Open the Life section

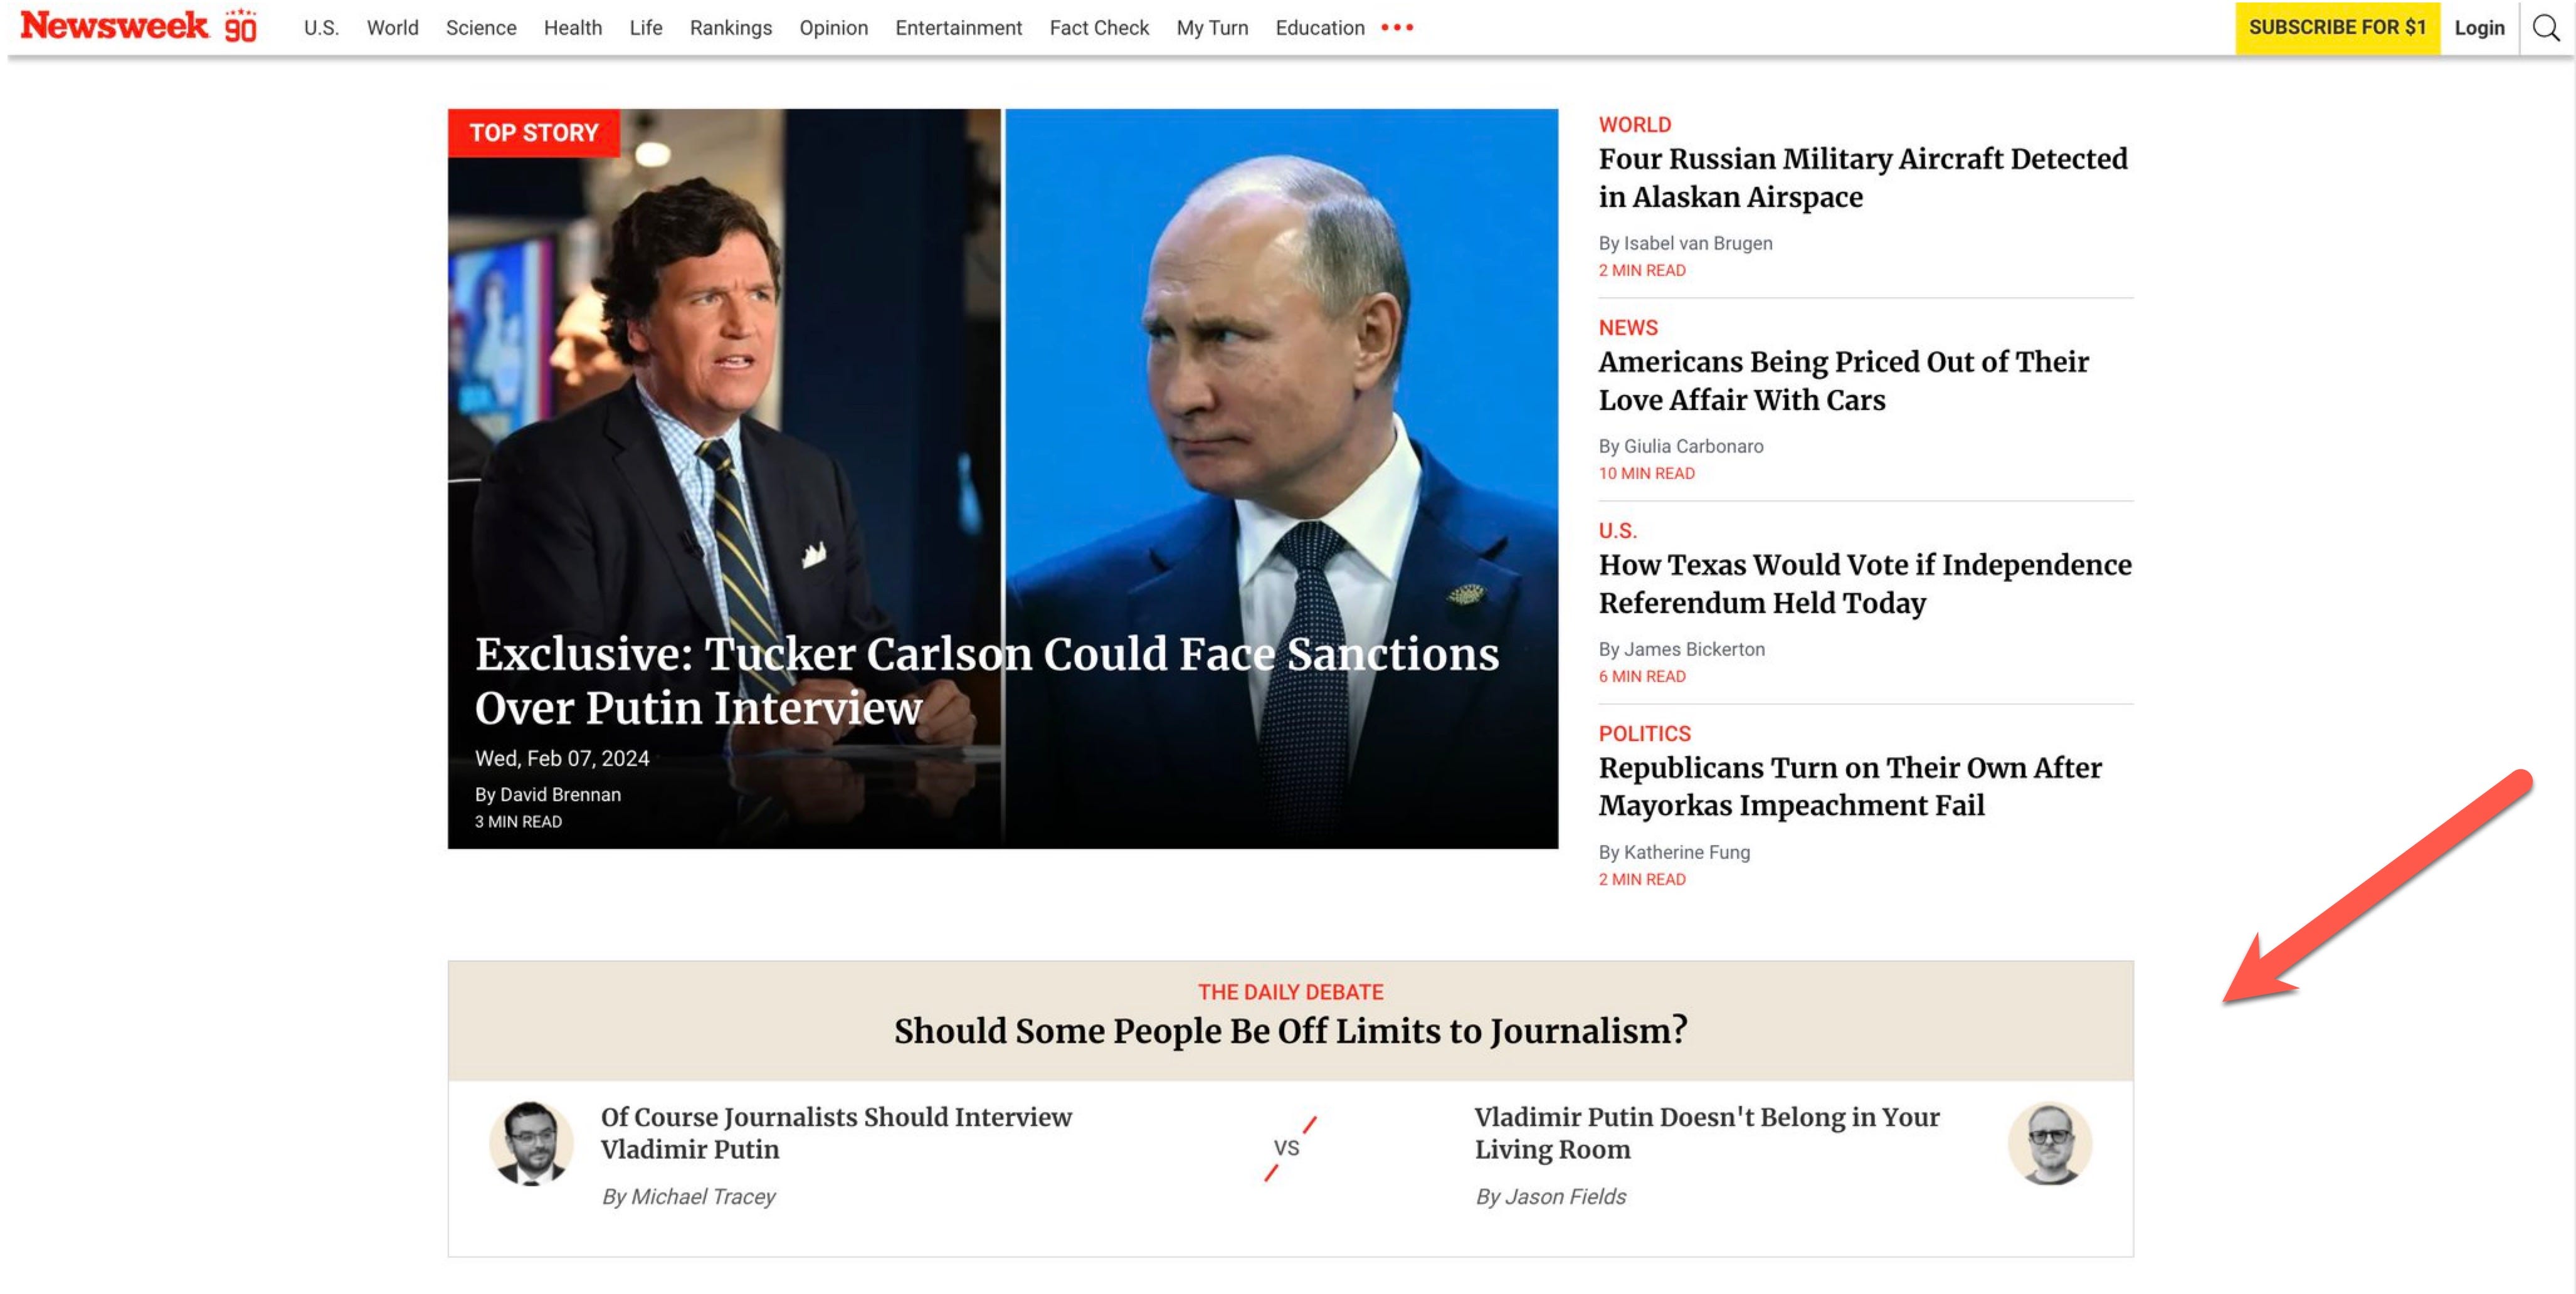646,28
